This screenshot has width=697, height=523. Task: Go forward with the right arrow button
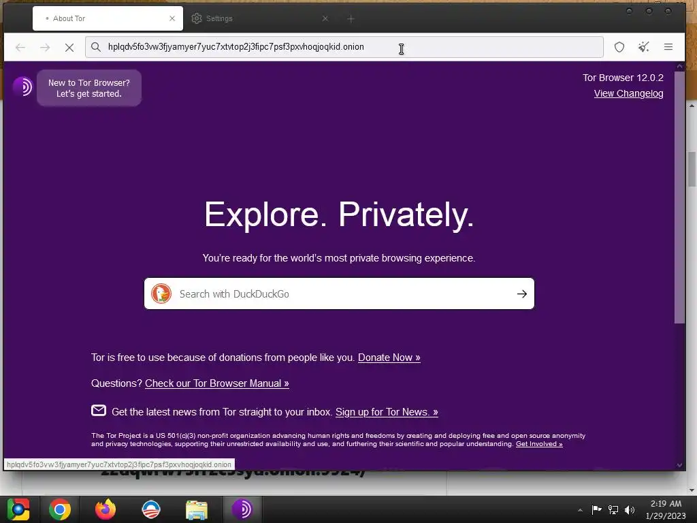45,47
